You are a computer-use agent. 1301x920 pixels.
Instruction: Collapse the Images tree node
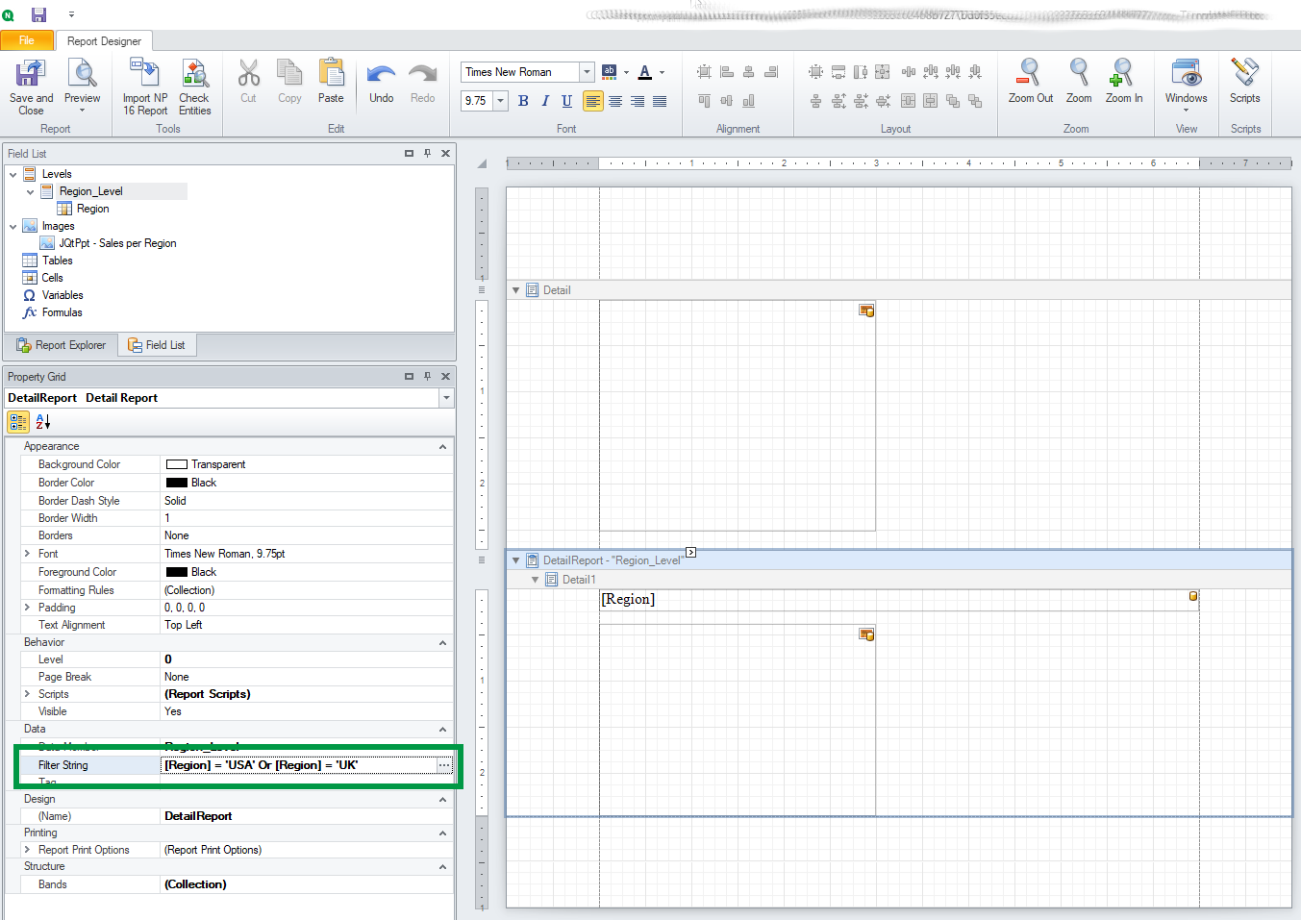coord(13,226)
